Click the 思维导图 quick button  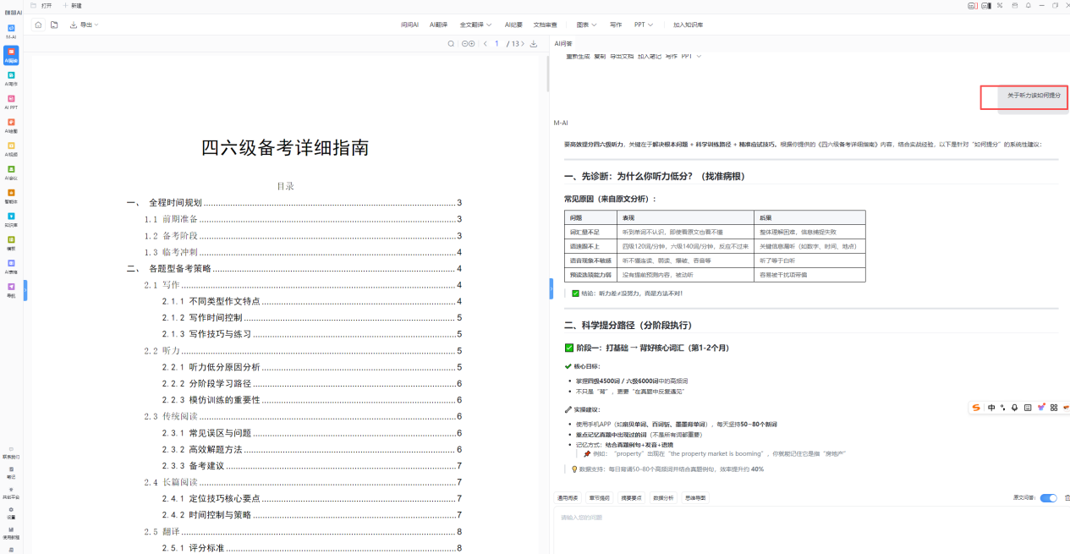[695, 498]
